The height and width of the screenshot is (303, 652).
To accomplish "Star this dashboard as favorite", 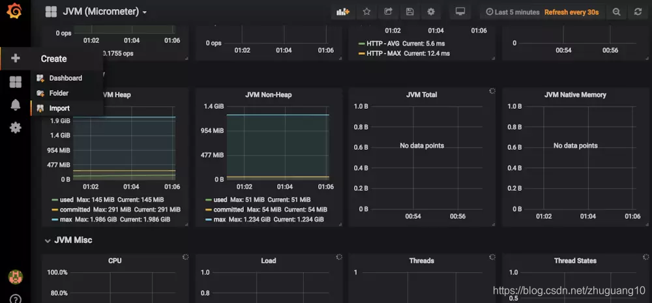I will [366, 12].
